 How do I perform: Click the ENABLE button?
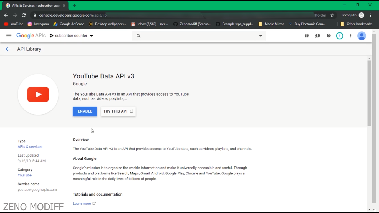[x=85, y=111]
